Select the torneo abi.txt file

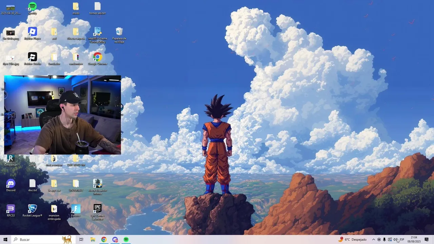97,8
